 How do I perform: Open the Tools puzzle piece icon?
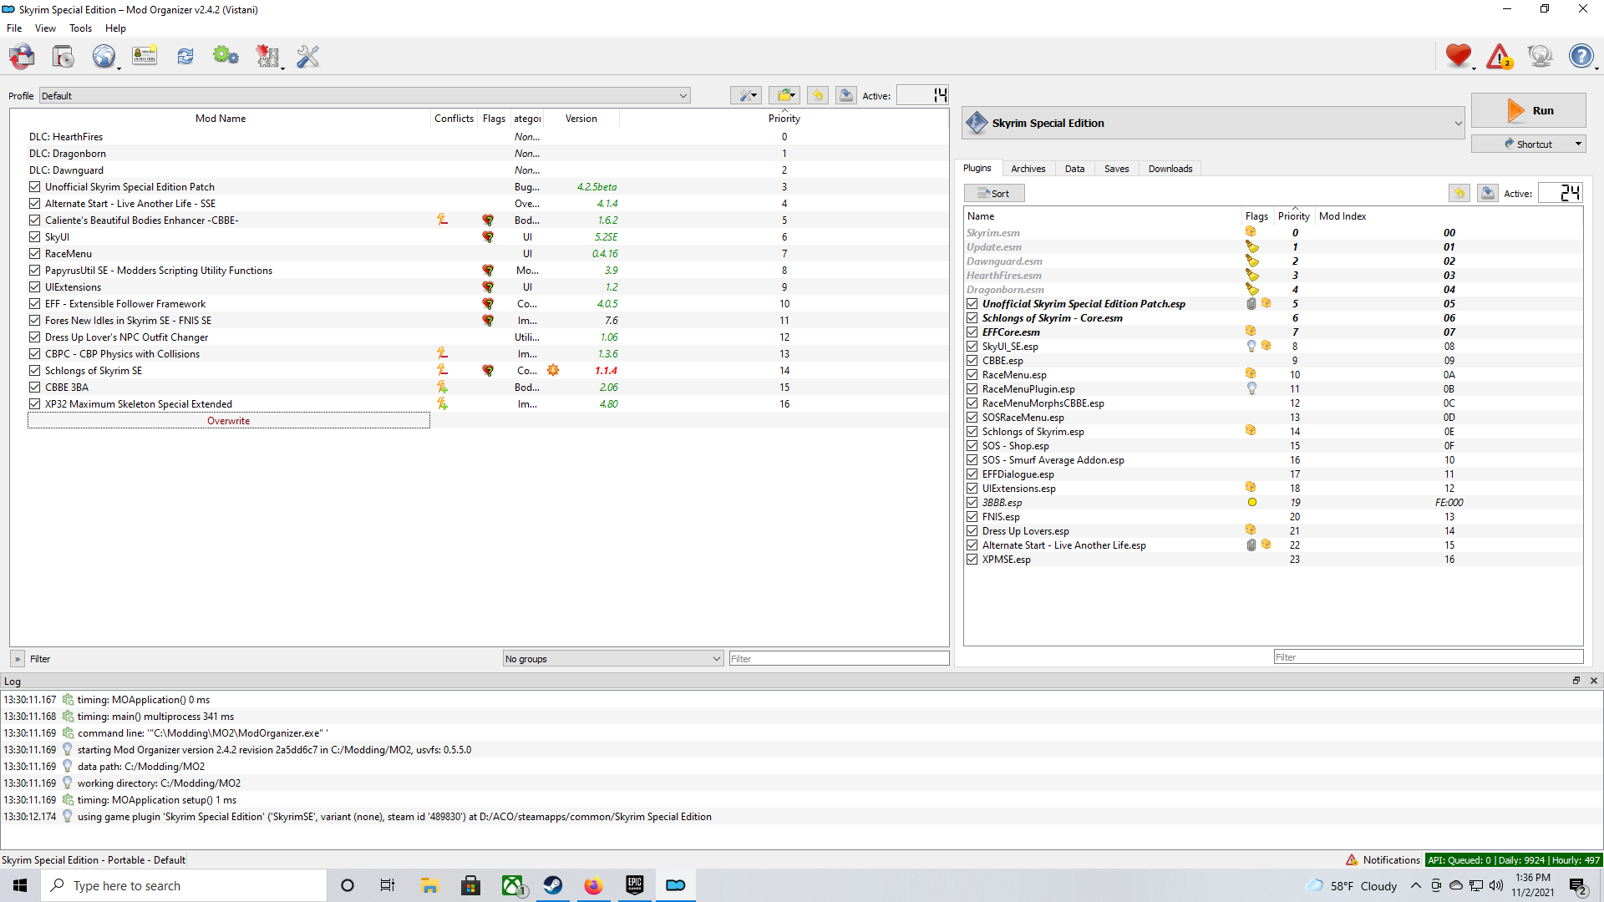(267, 56)
